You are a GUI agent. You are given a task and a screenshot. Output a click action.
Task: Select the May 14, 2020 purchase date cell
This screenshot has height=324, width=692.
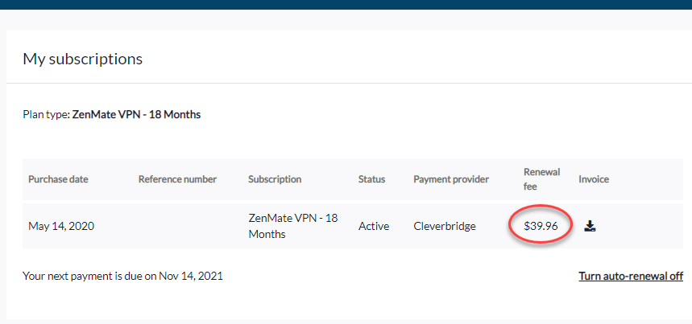pos(61,226)
